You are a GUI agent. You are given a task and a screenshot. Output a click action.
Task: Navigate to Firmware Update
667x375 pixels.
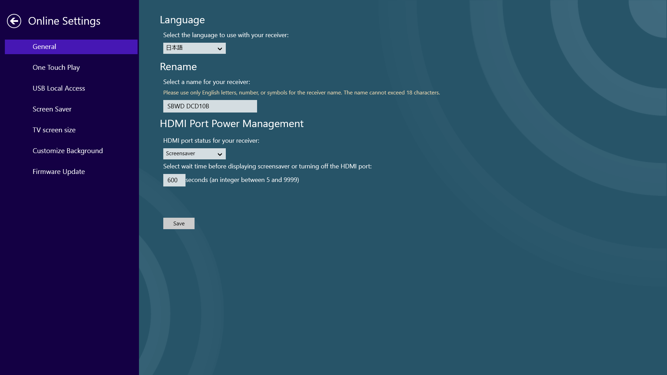59,172
